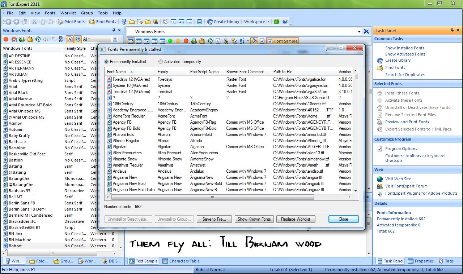The width and height of the screenshot is (463, 274).
Task: Click the dialog's horizontal scrollbar thumb
Action: click(212, 197)
